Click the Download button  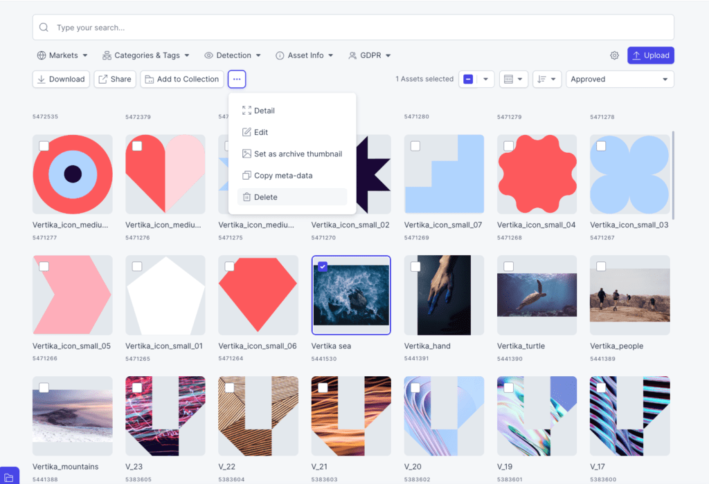[x=61, y=79]
